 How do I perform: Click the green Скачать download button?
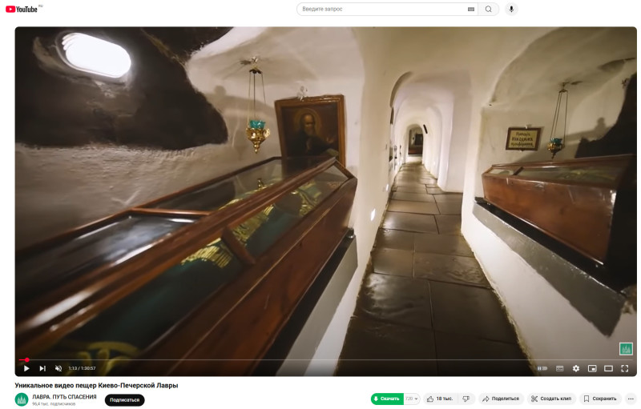(x=386, y=399)
